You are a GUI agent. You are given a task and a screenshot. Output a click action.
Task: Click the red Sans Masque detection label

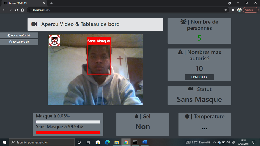point(99,41)
